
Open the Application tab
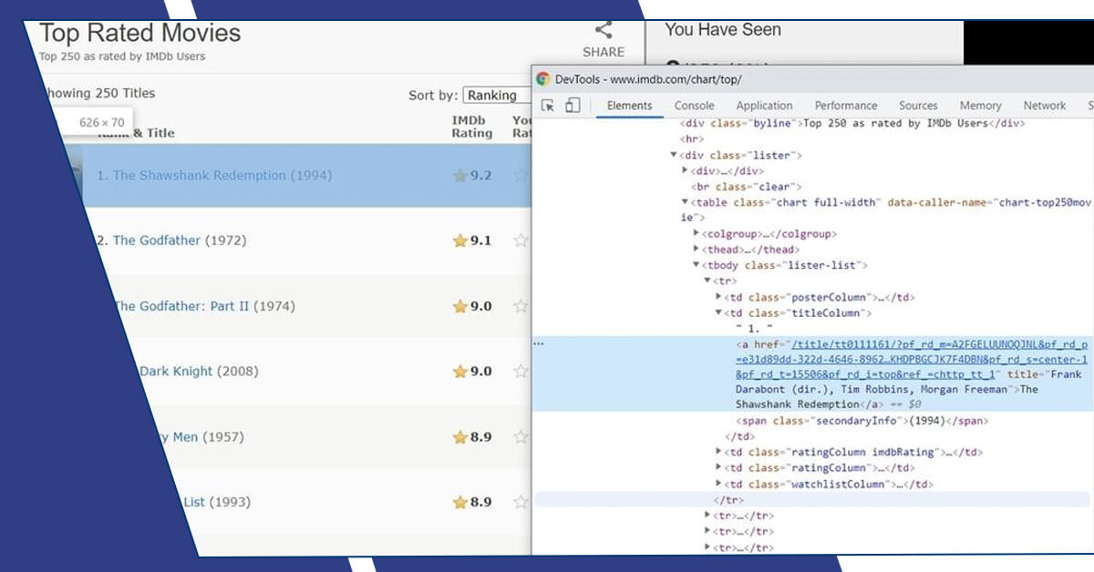(764, 106)
